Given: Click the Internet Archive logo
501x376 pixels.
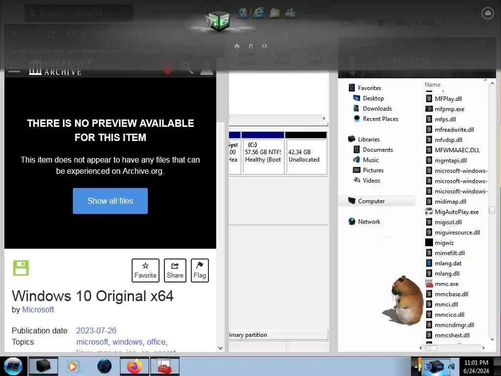Looking at the screenshot, I should (x=55, y=68).
